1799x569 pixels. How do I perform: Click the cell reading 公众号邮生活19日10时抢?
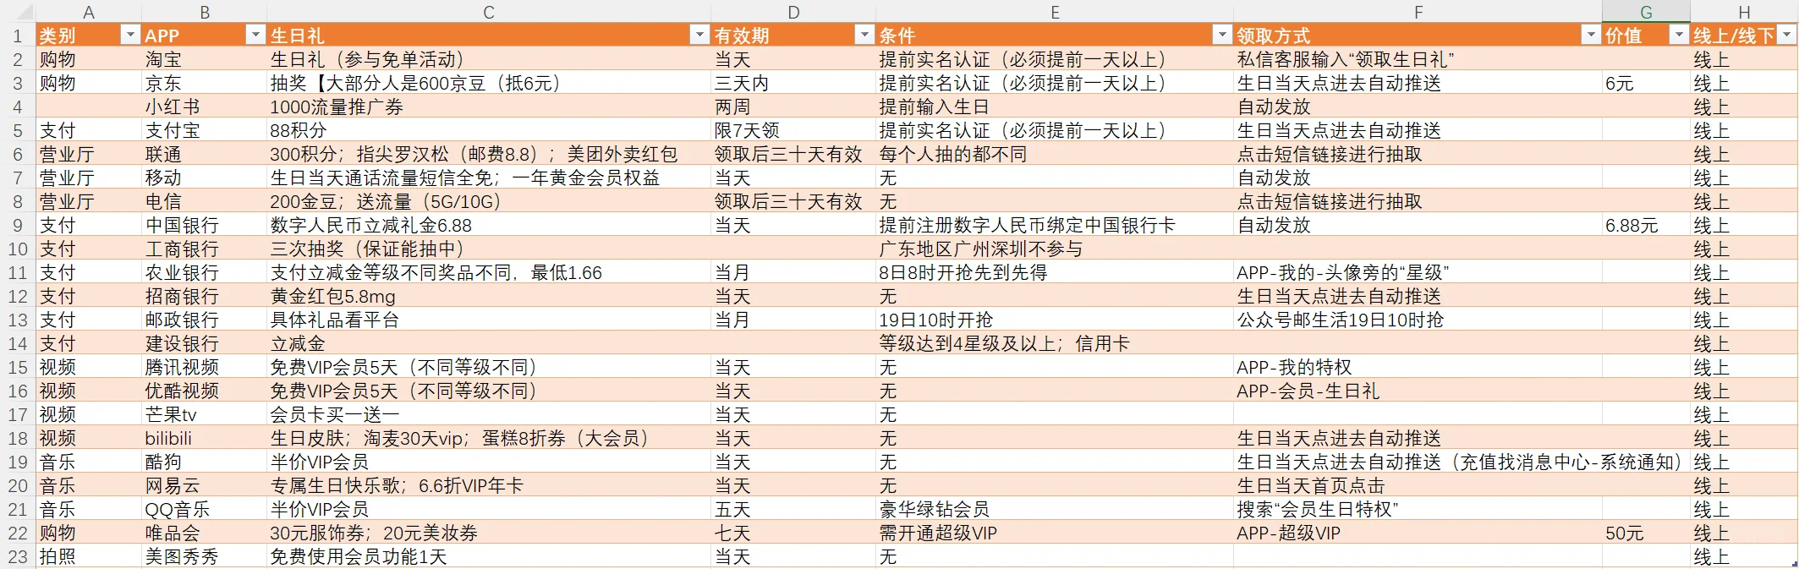point(1418,320)
